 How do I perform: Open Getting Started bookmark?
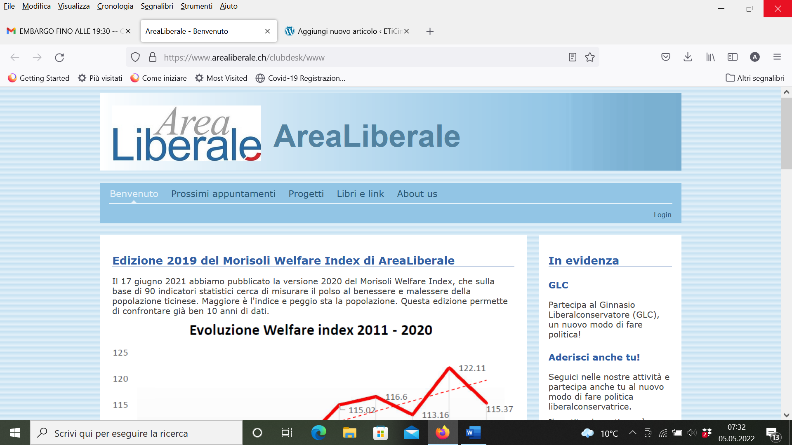coord(39,78)
